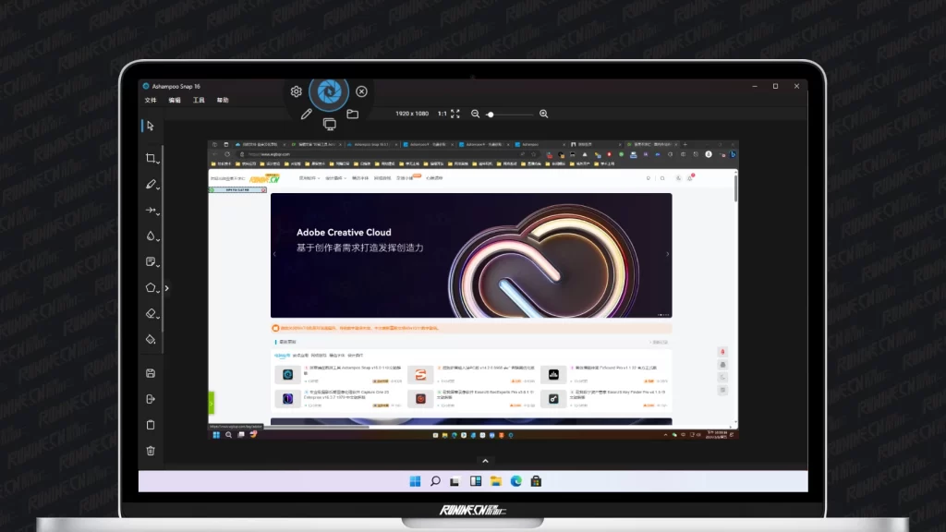Click the blue camera shutter capture button
The height and width of the screenshot is (532, 946).
(328, 91)
